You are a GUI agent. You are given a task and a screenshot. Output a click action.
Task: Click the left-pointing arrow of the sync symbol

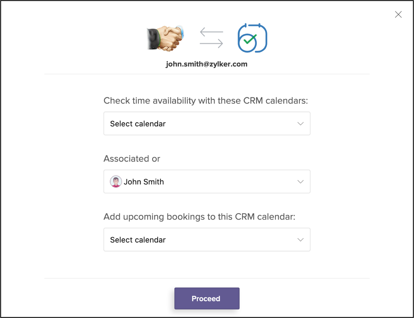pos(211,32)
